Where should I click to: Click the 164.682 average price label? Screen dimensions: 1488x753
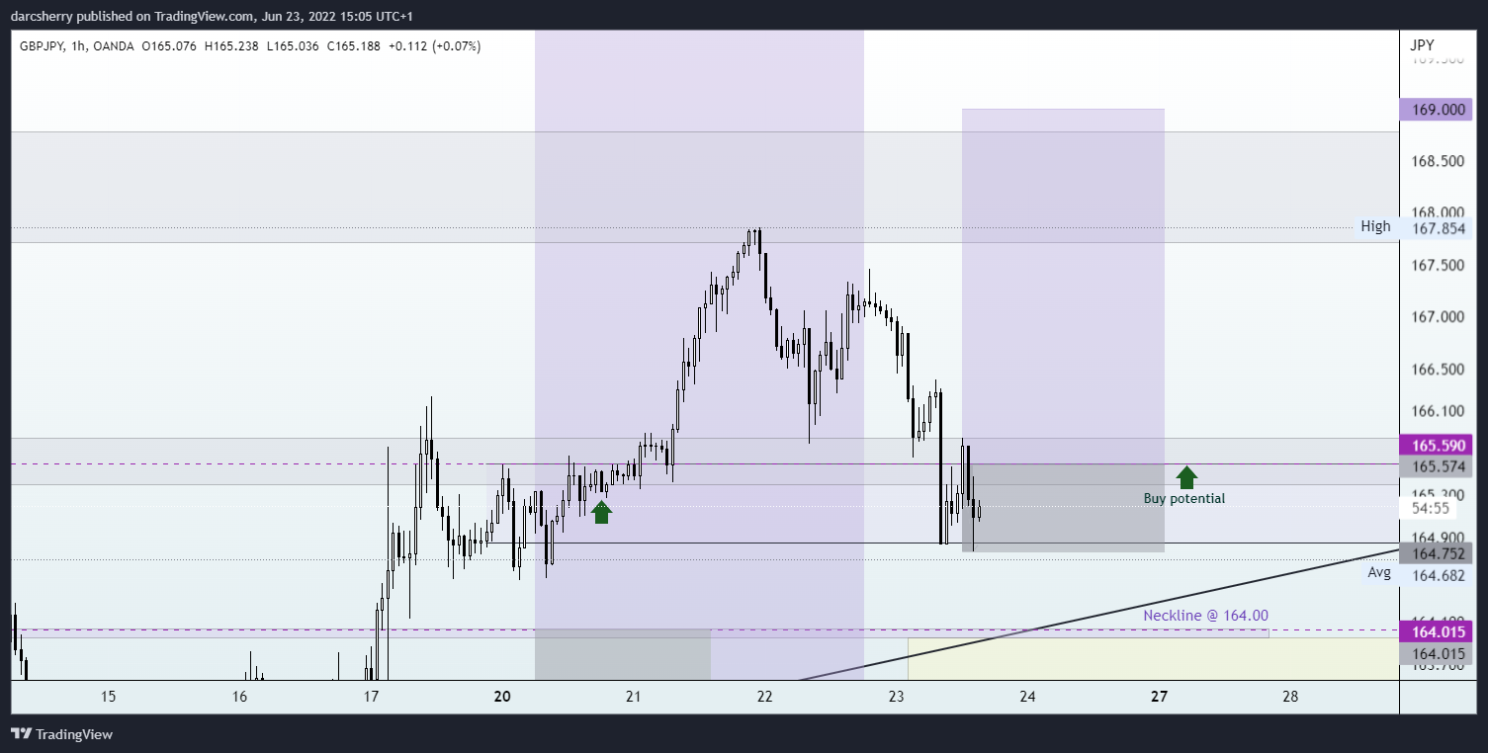point(1438,575)
